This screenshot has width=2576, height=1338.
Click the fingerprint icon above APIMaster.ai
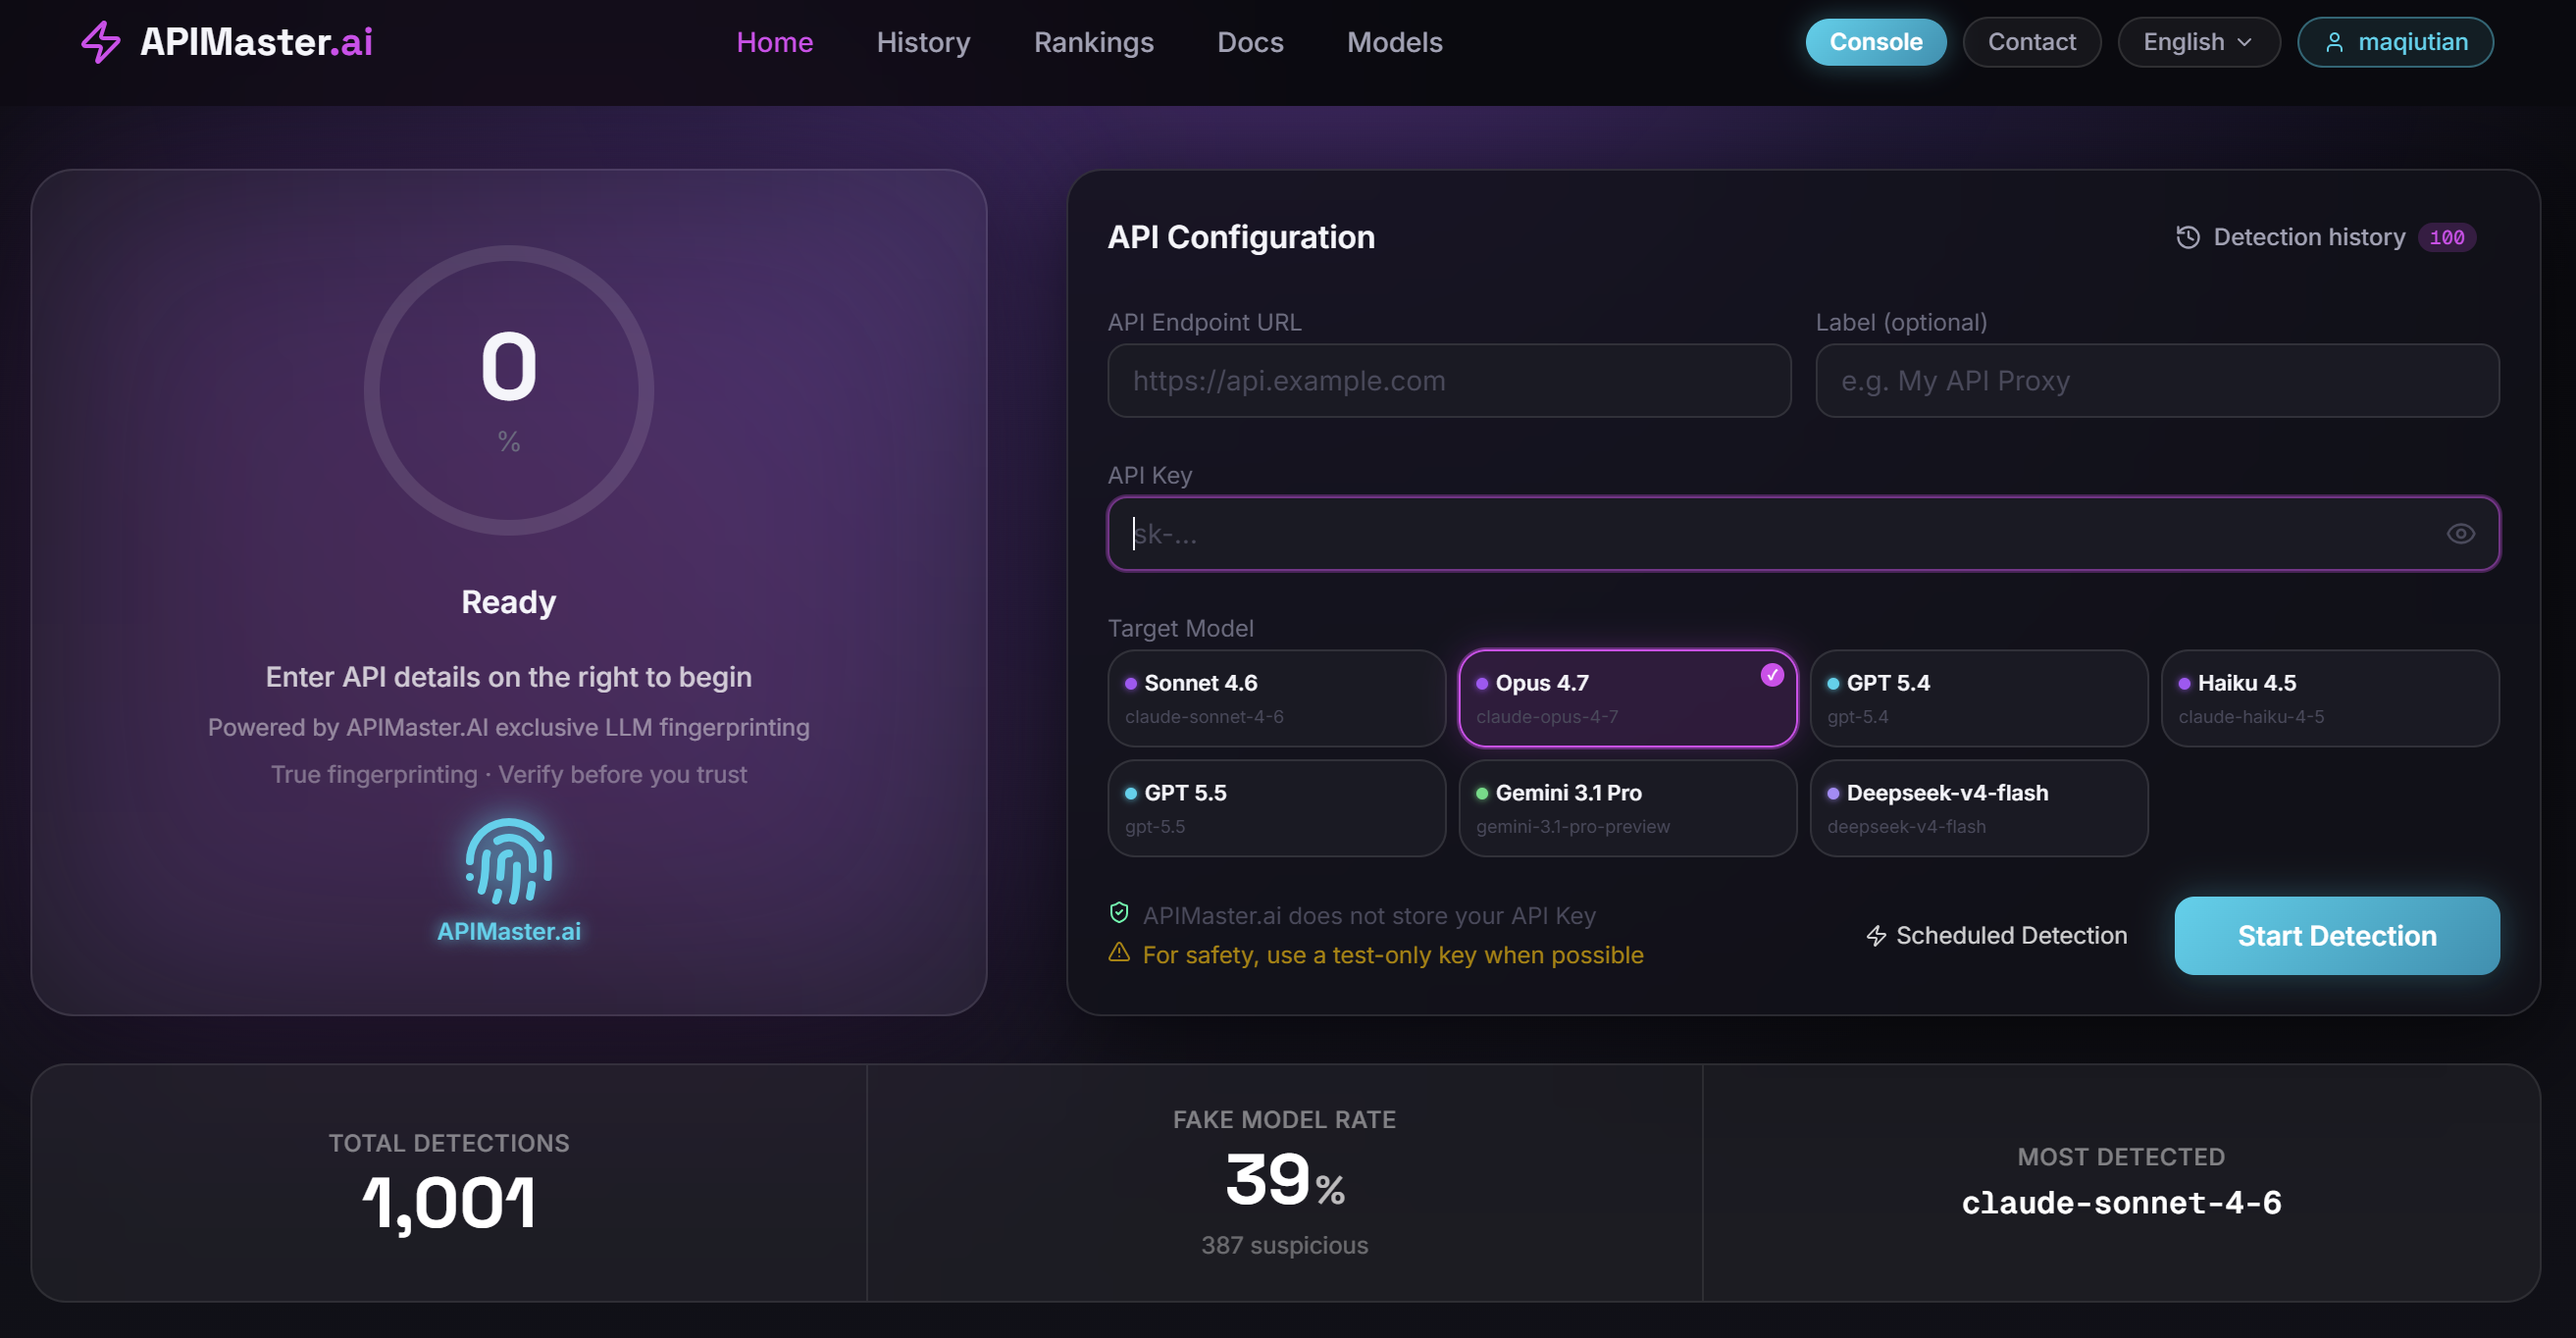(x=509, y=861)
